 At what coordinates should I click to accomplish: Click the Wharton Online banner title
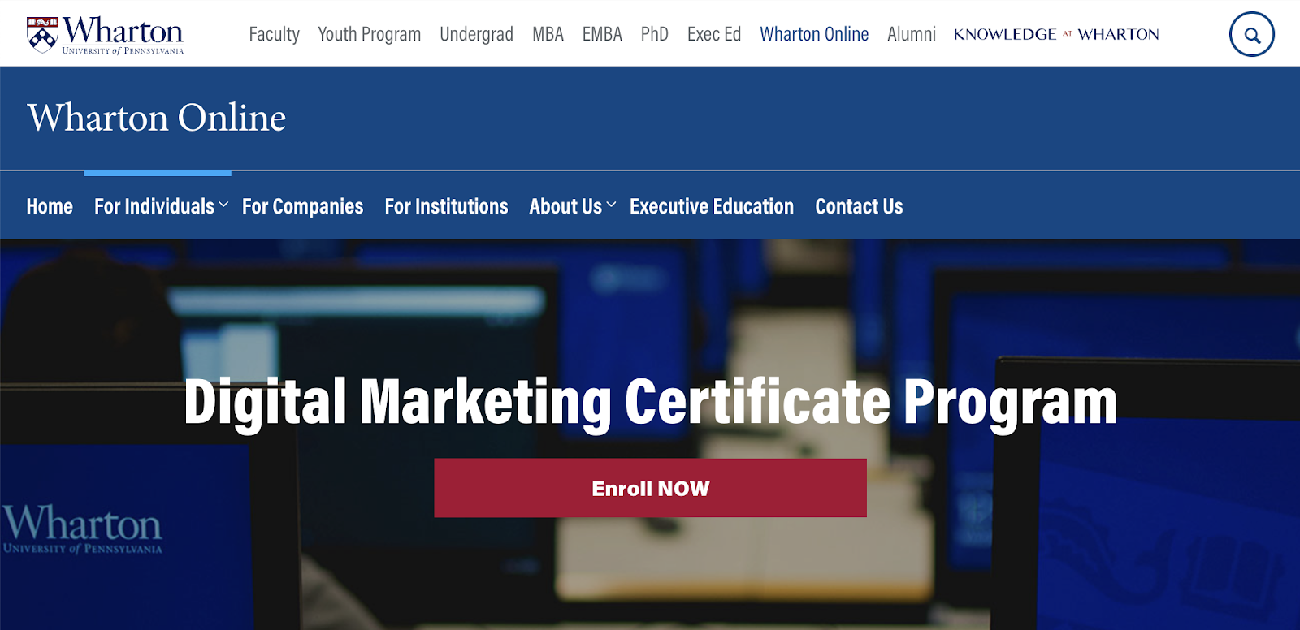coord(156,118)
